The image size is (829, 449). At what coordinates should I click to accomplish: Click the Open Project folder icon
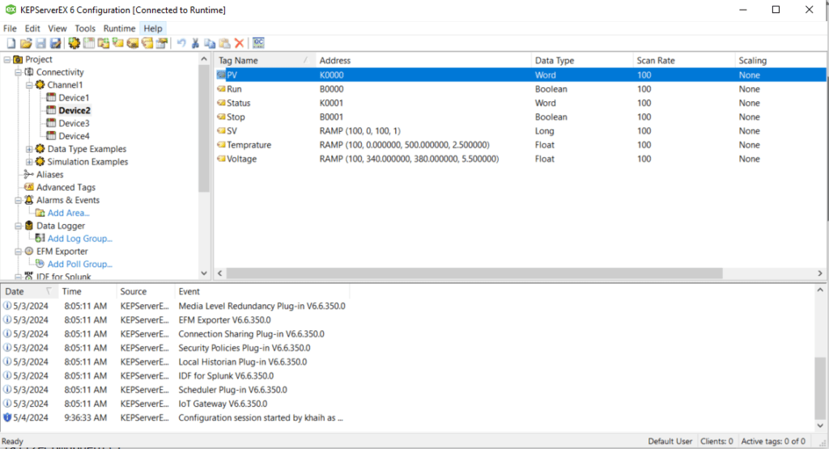(26, 44)
